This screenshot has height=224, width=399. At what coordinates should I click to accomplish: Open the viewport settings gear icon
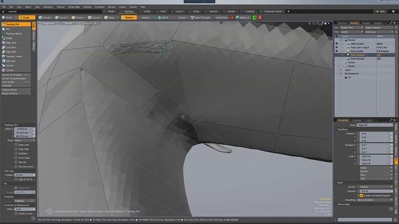(325, 24)
